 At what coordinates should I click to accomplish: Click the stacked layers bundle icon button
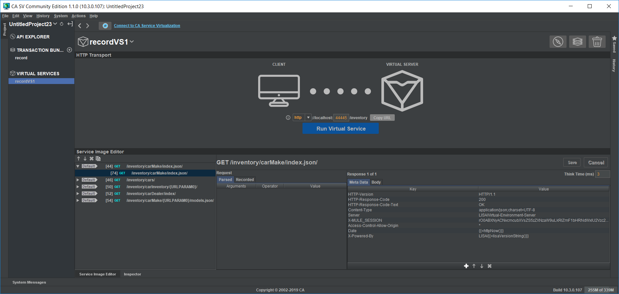click(577, 42)
